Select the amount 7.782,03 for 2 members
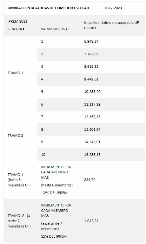Screen dimensions: 146x244 91,54
